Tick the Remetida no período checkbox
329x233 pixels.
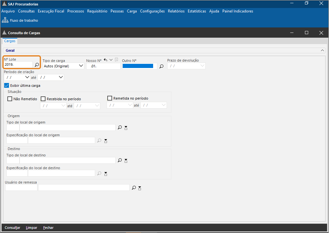(x=110, y=98)
